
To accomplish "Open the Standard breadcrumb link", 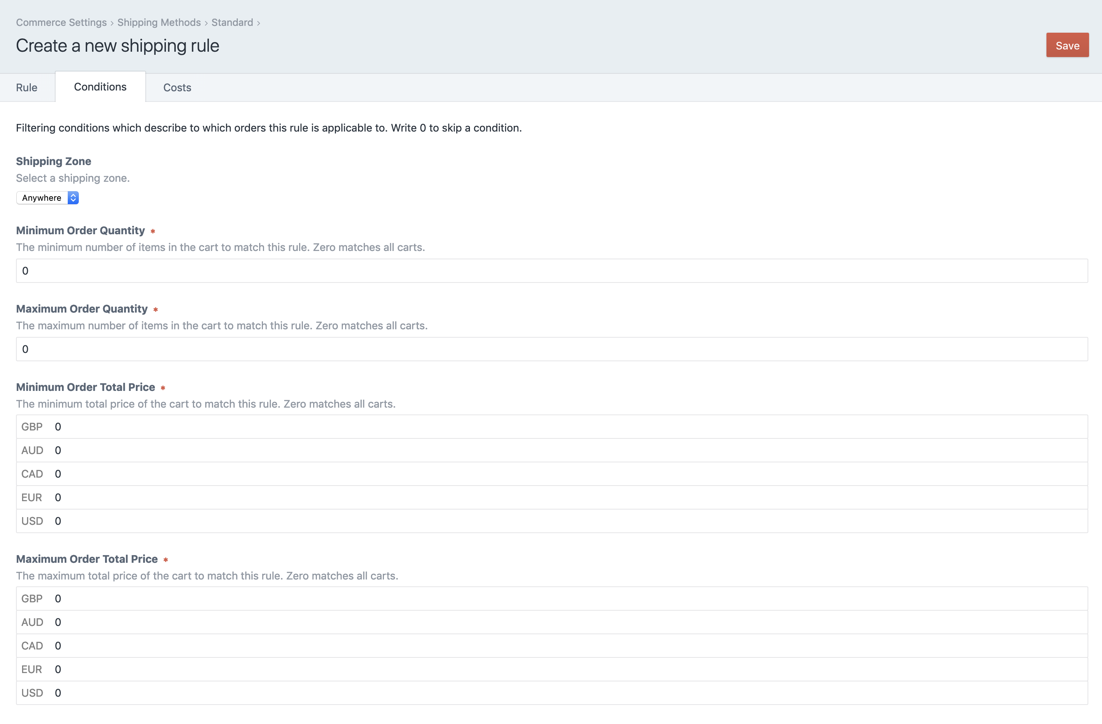I will pyautogui.click(x=232, y=22).
